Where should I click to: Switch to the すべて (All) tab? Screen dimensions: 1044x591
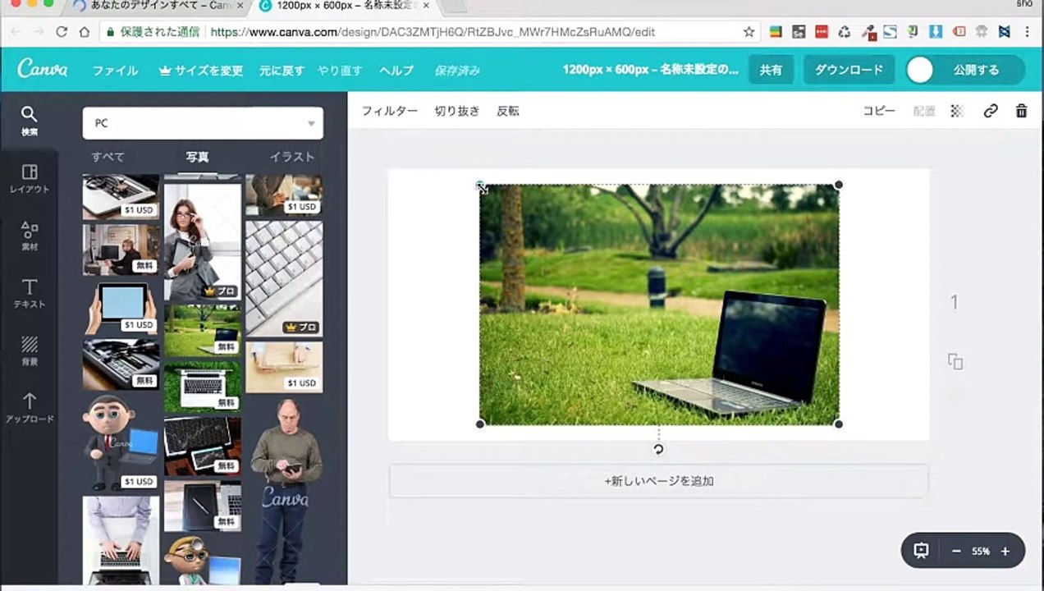click(108, 157)
